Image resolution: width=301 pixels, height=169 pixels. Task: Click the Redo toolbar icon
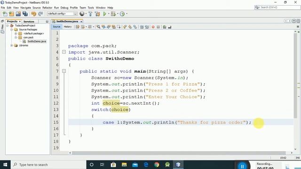click(x=40, y=14)
